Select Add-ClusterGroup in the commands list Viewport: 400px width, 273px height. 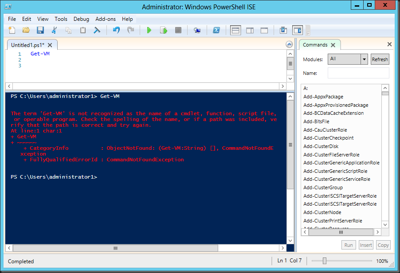[x=323, y=187]
